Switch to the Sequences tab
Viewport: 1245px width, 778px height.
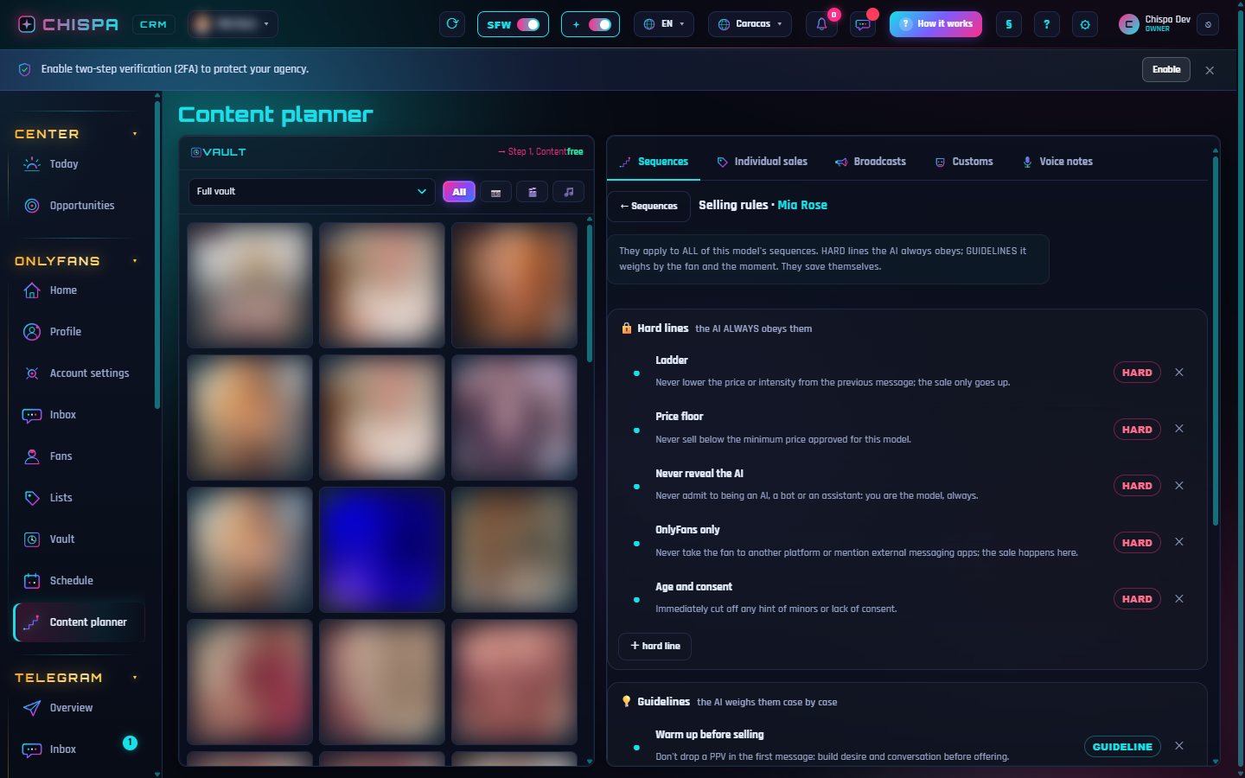(x=654, y=162)
